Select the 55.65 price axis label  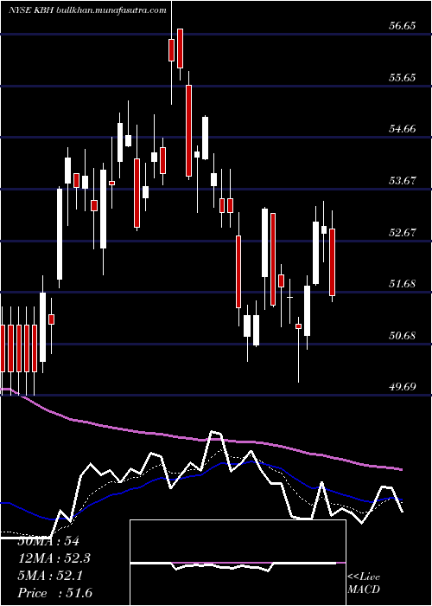[403, 78]
